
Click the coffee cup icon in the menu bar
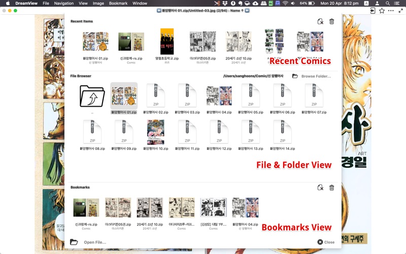[x=248, y=4]
